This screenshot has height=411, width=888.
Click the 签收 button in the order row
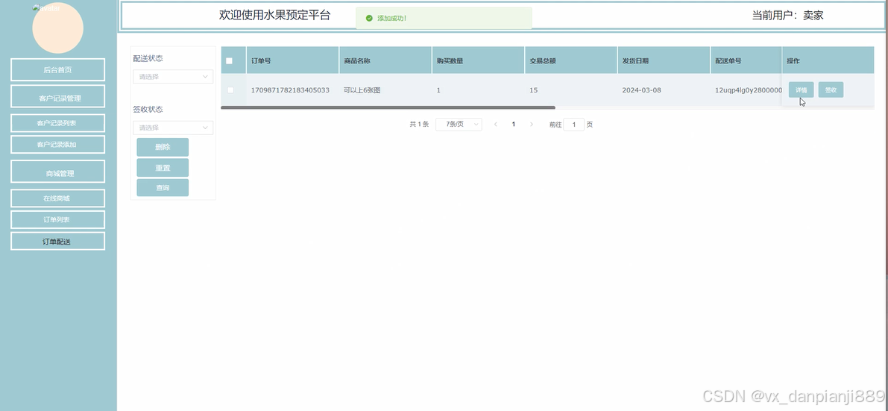831,90
